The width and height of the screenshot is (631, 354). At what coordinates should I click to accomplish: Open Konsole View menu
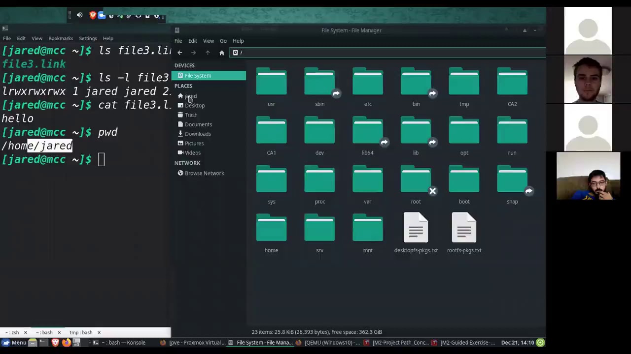(37, 38)
